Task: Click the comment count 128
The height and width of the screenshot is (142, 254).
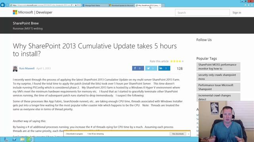Action: pos(180,69)
